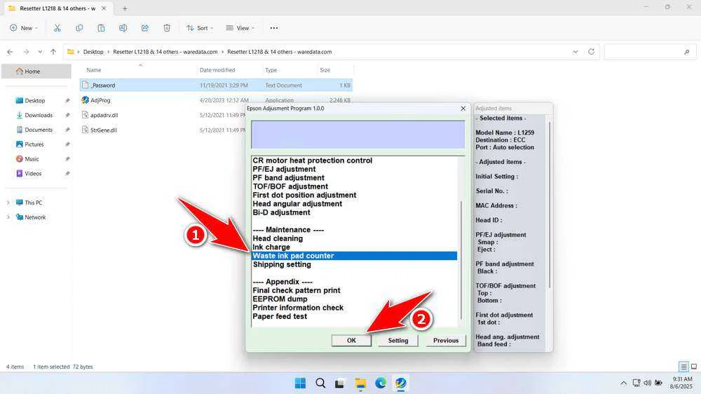Click the adjustment list vertical scrollbar
This screenshot has width=701, height=394.
click(461, 259)
